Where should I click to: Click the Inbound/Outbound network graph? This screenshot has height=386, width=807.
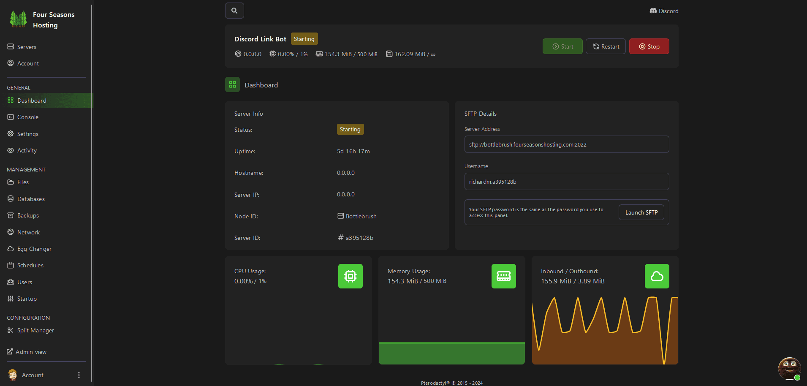[x=605, y=330]
